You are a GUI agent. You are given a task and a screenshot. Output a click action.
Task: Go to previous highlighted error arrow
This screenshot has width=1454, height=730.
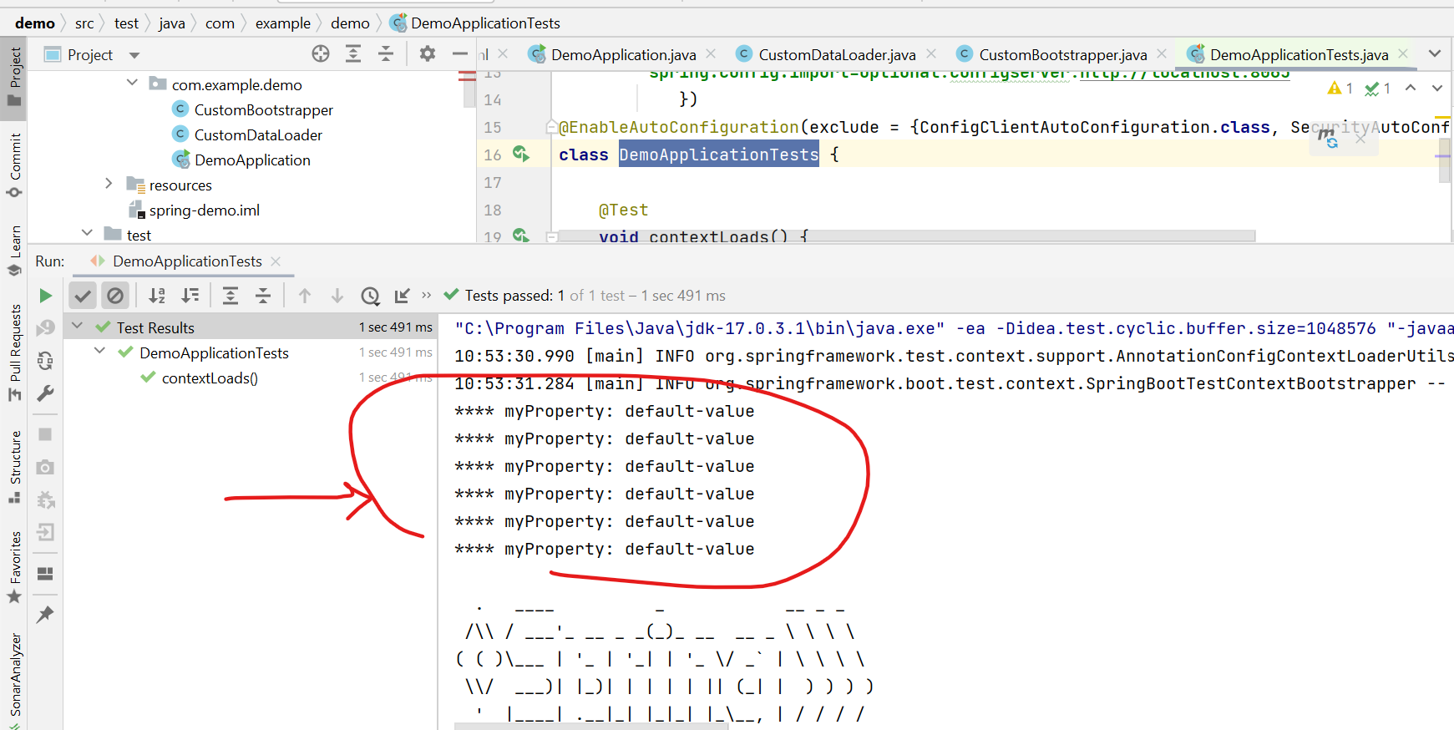click(1411, 88)
